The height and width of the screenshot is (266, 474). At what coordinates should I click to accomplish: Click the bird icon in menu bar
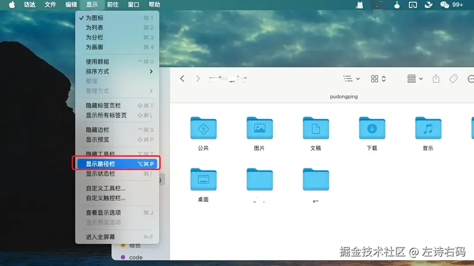tap(428, 4)
